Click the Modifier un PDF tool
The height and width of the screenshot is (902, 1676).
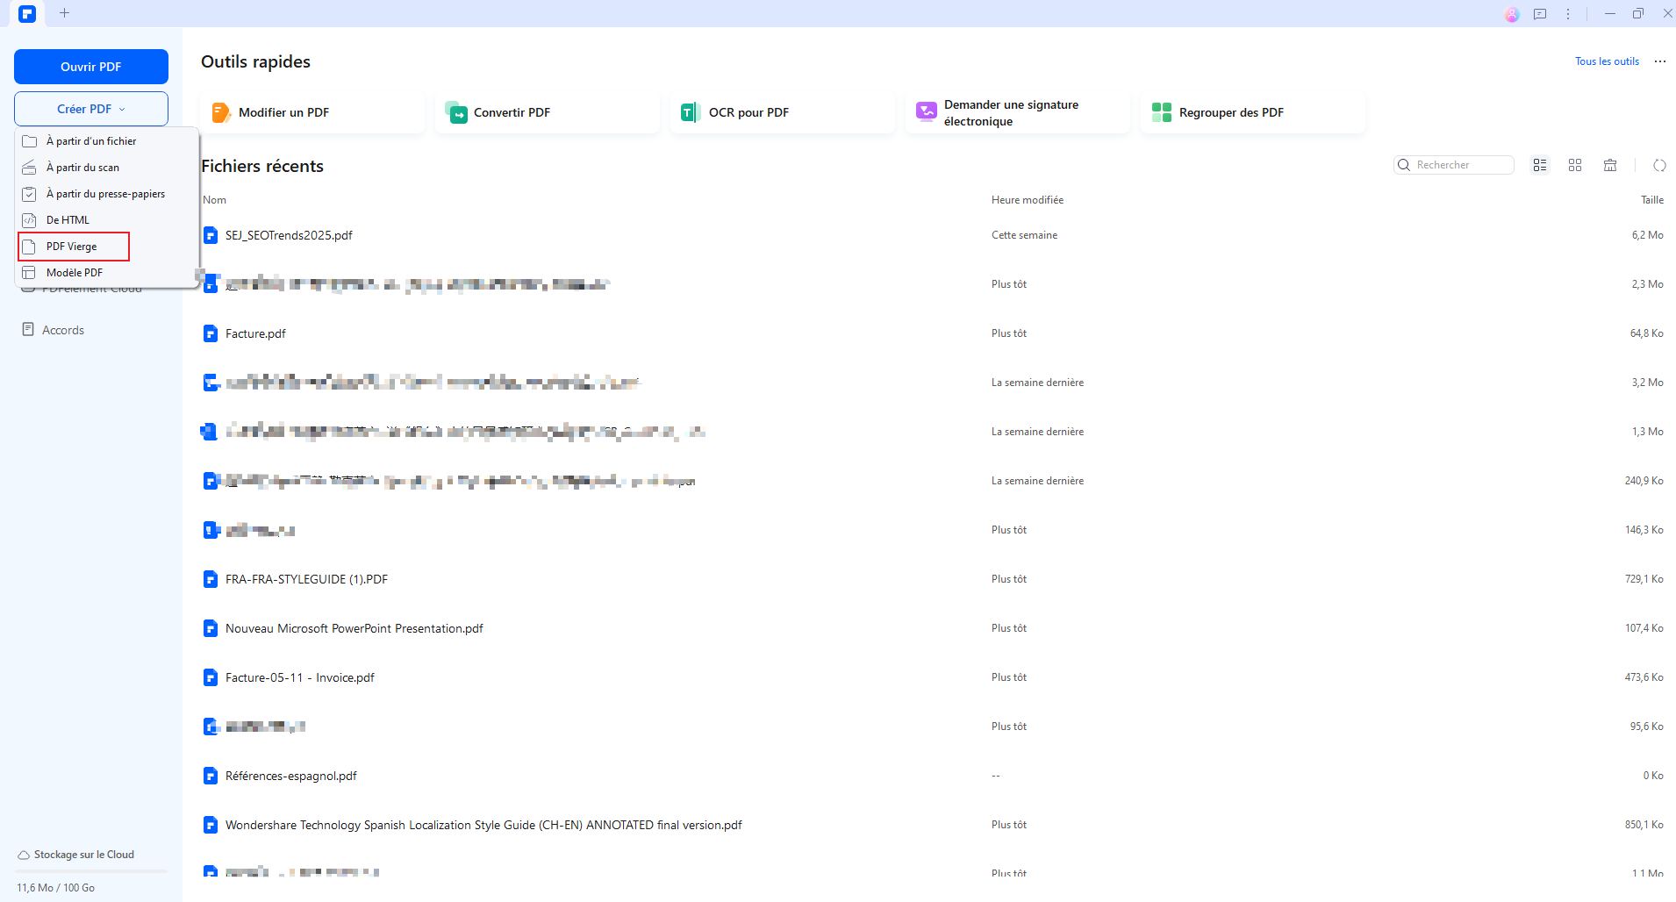pos(313,112)
